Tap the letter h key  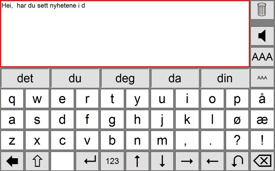point(137,119)
